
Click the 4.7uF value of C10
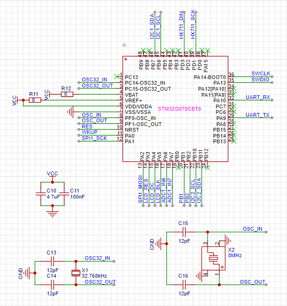[53, 197]
